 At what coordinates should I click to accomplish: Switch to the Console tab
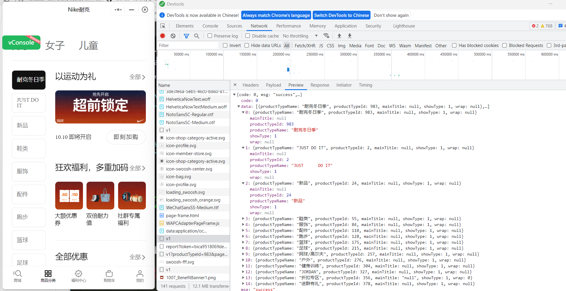[x=210, y=26]
